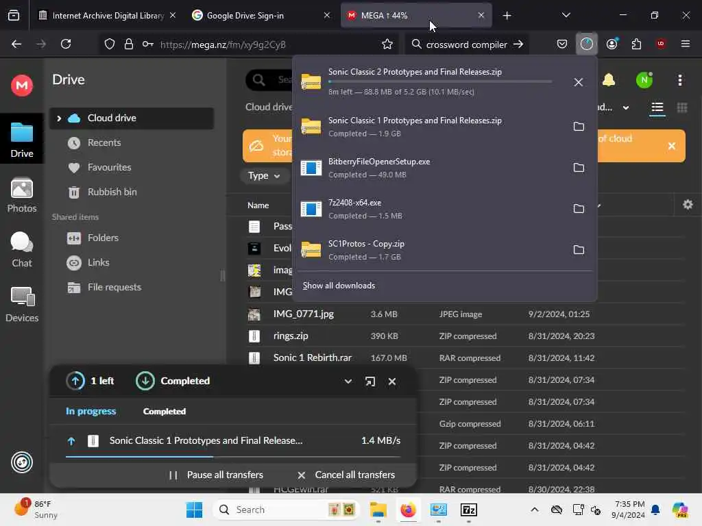Reload the current page
The width and height of the screenshot is (702, 526).
(66, 44)
